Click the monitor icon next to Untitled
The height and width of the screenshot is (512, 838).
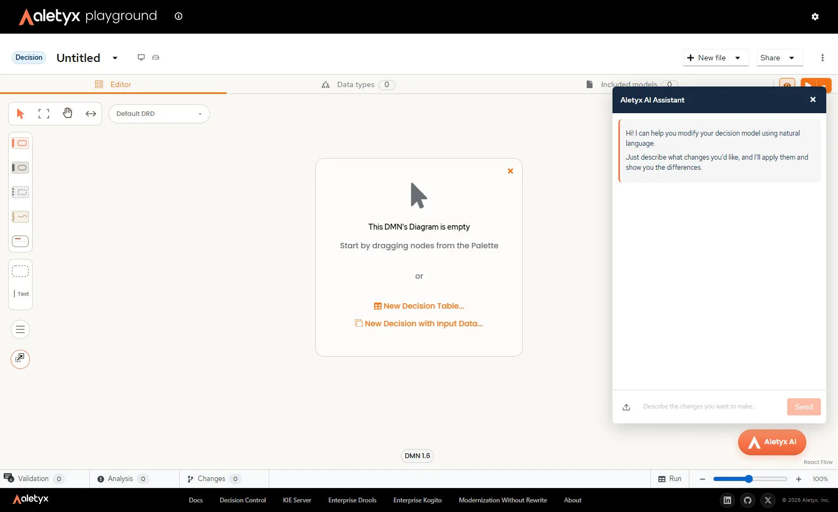coord(141,57)
